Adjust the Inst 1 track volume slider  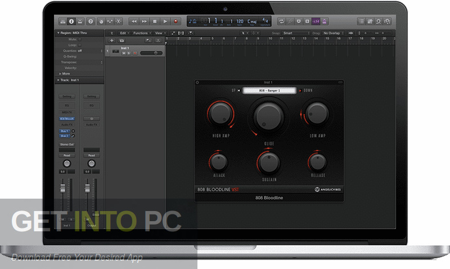[x=151, y=53]
